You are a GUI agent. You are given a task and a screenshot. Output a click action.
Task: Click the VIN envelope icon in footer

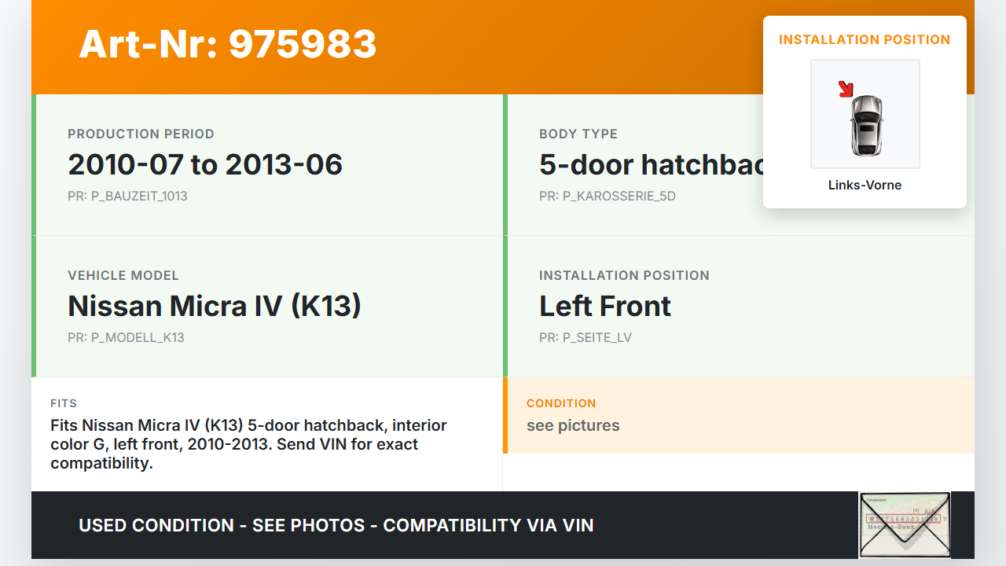905,524
